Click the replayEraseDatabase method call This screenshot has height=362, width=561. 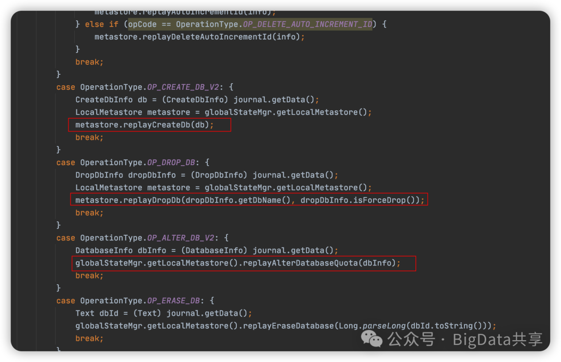click(x=288, y=326)
